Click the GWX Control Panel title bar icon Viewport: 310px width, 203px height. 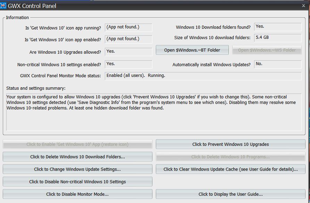point(3,6)
